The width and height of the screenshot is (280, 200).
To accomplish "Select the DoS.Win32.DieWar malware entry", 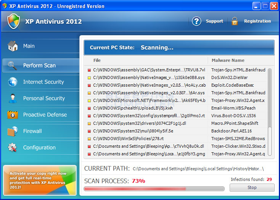I will pyautogui.click(x=230, y=77).
